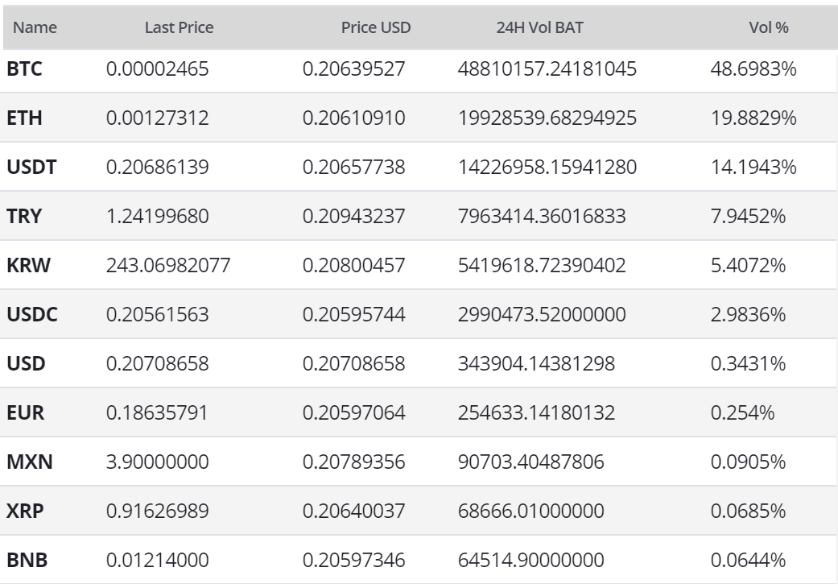Image resolution: width=838 pixels, height=584 pixels.
Task: Click XRP volume 68666.01000000
Action: [531, 512]
